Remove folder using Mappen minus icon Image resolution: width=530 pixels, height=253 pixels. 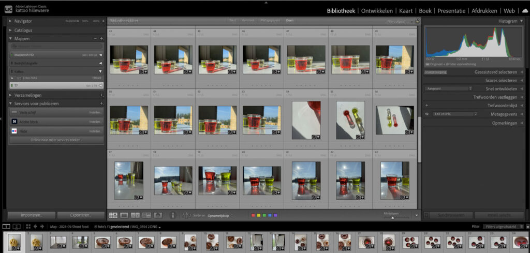pos(95,39)
